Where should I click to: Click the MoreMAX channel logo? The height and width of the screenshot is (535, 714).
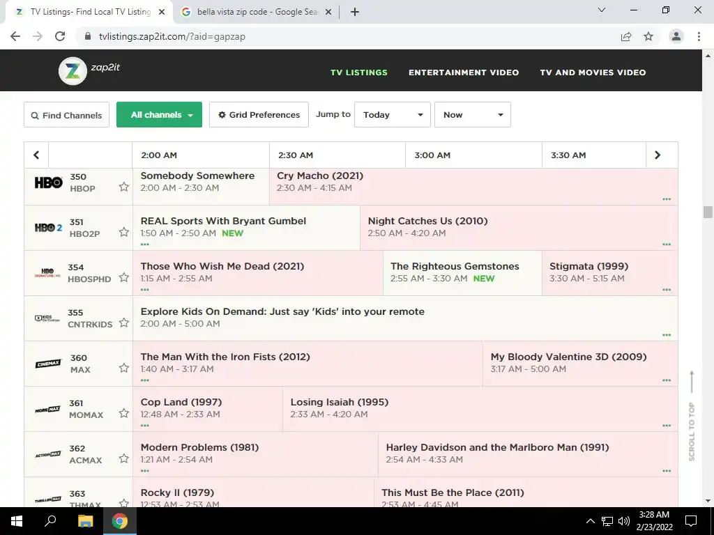[x=48, y=410]
